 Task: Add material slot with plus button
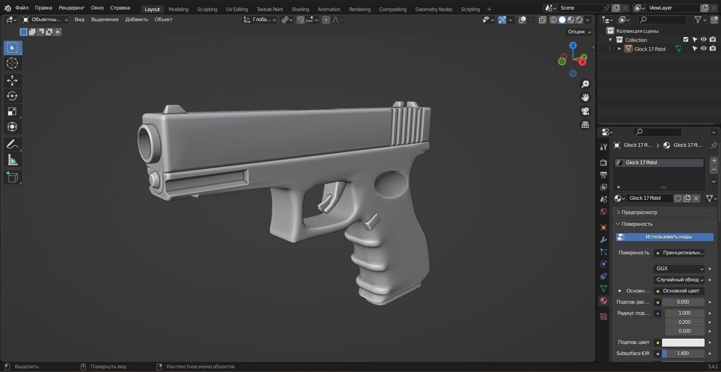click(x=714, y=161)
